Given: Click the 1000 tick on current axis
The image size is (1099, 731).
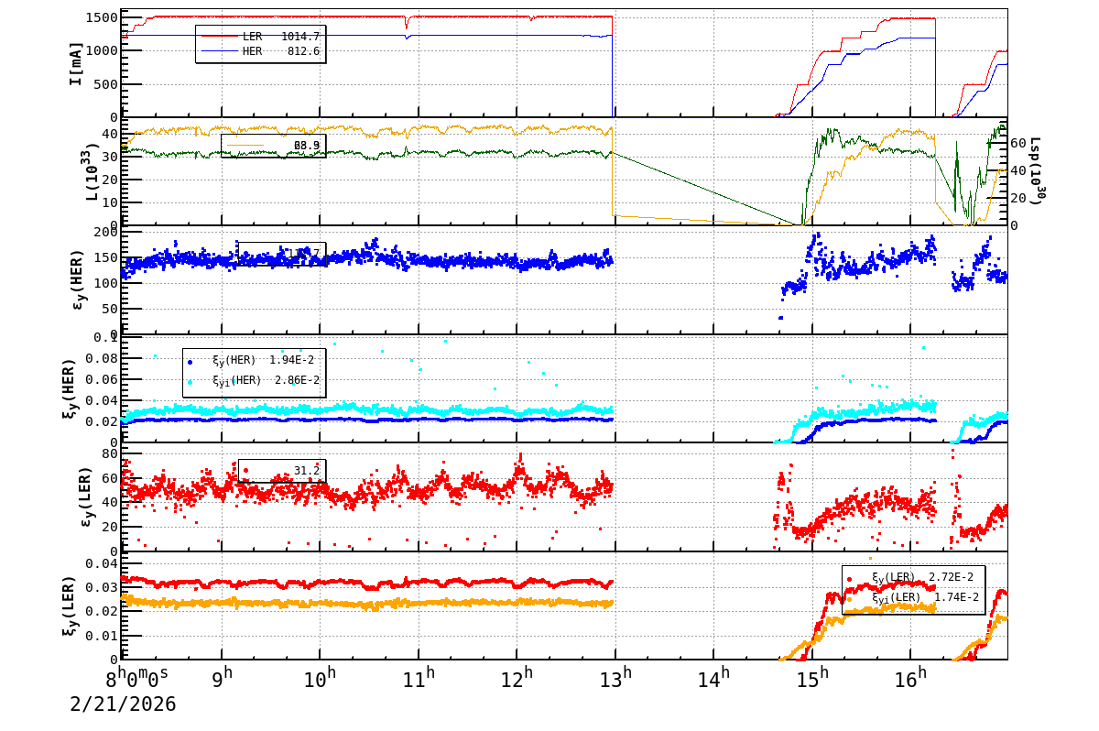Looking at the screenshot, I should point(101,50).
